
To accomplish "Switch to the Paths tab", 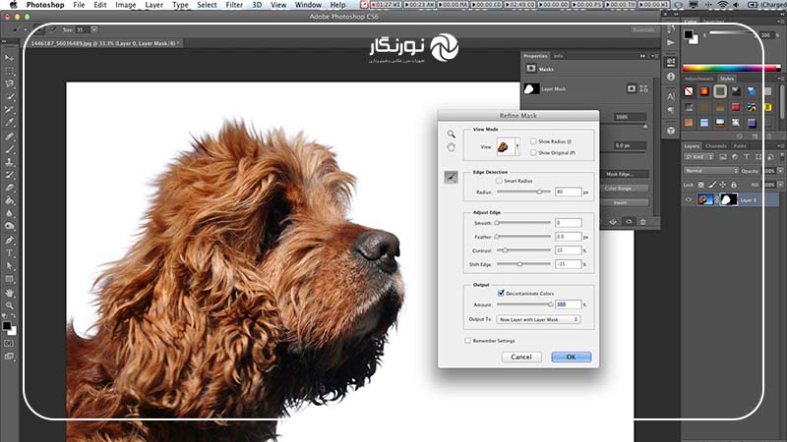I will click(740, 145).
